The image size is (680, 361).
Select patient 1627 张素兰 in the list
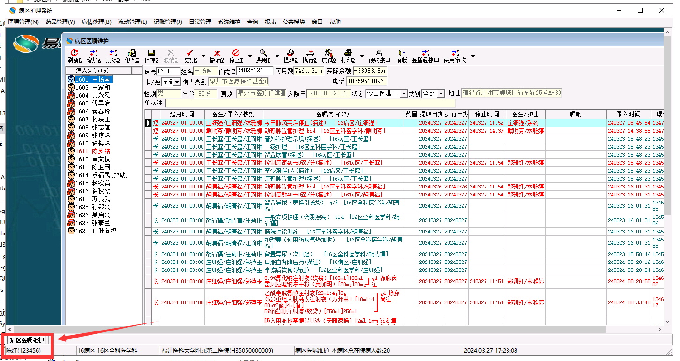[x=93, y=223]
